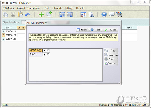
Task: Click the shopping cart purchase icon
Action: coord(119,15)
